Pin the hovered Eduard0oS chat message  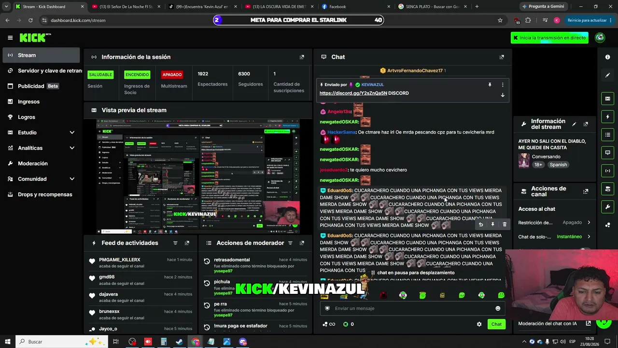tap(492, 224)
